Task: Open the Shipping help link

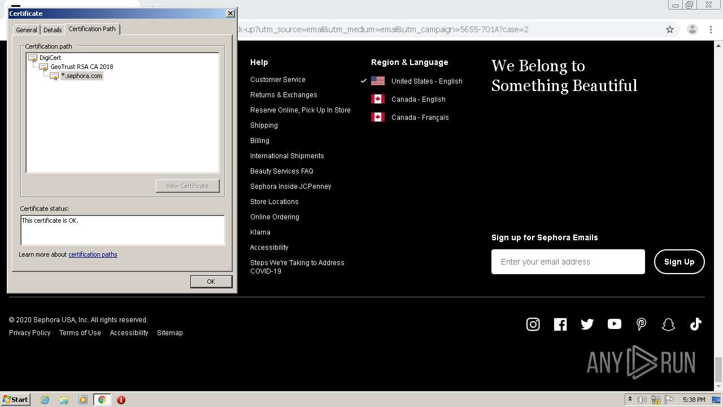Action: [x=264, y=125]
